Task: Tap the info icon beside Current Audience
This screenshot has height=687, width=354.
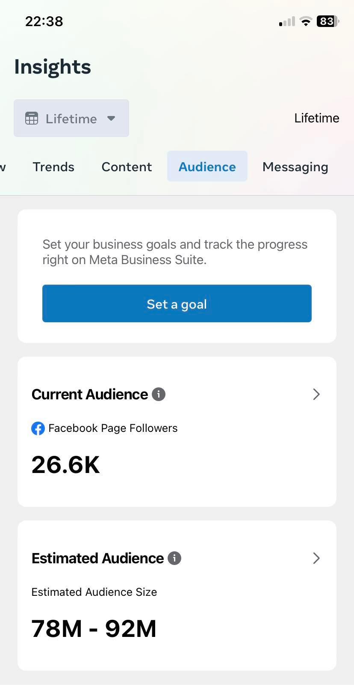Action: pos(159,394)
